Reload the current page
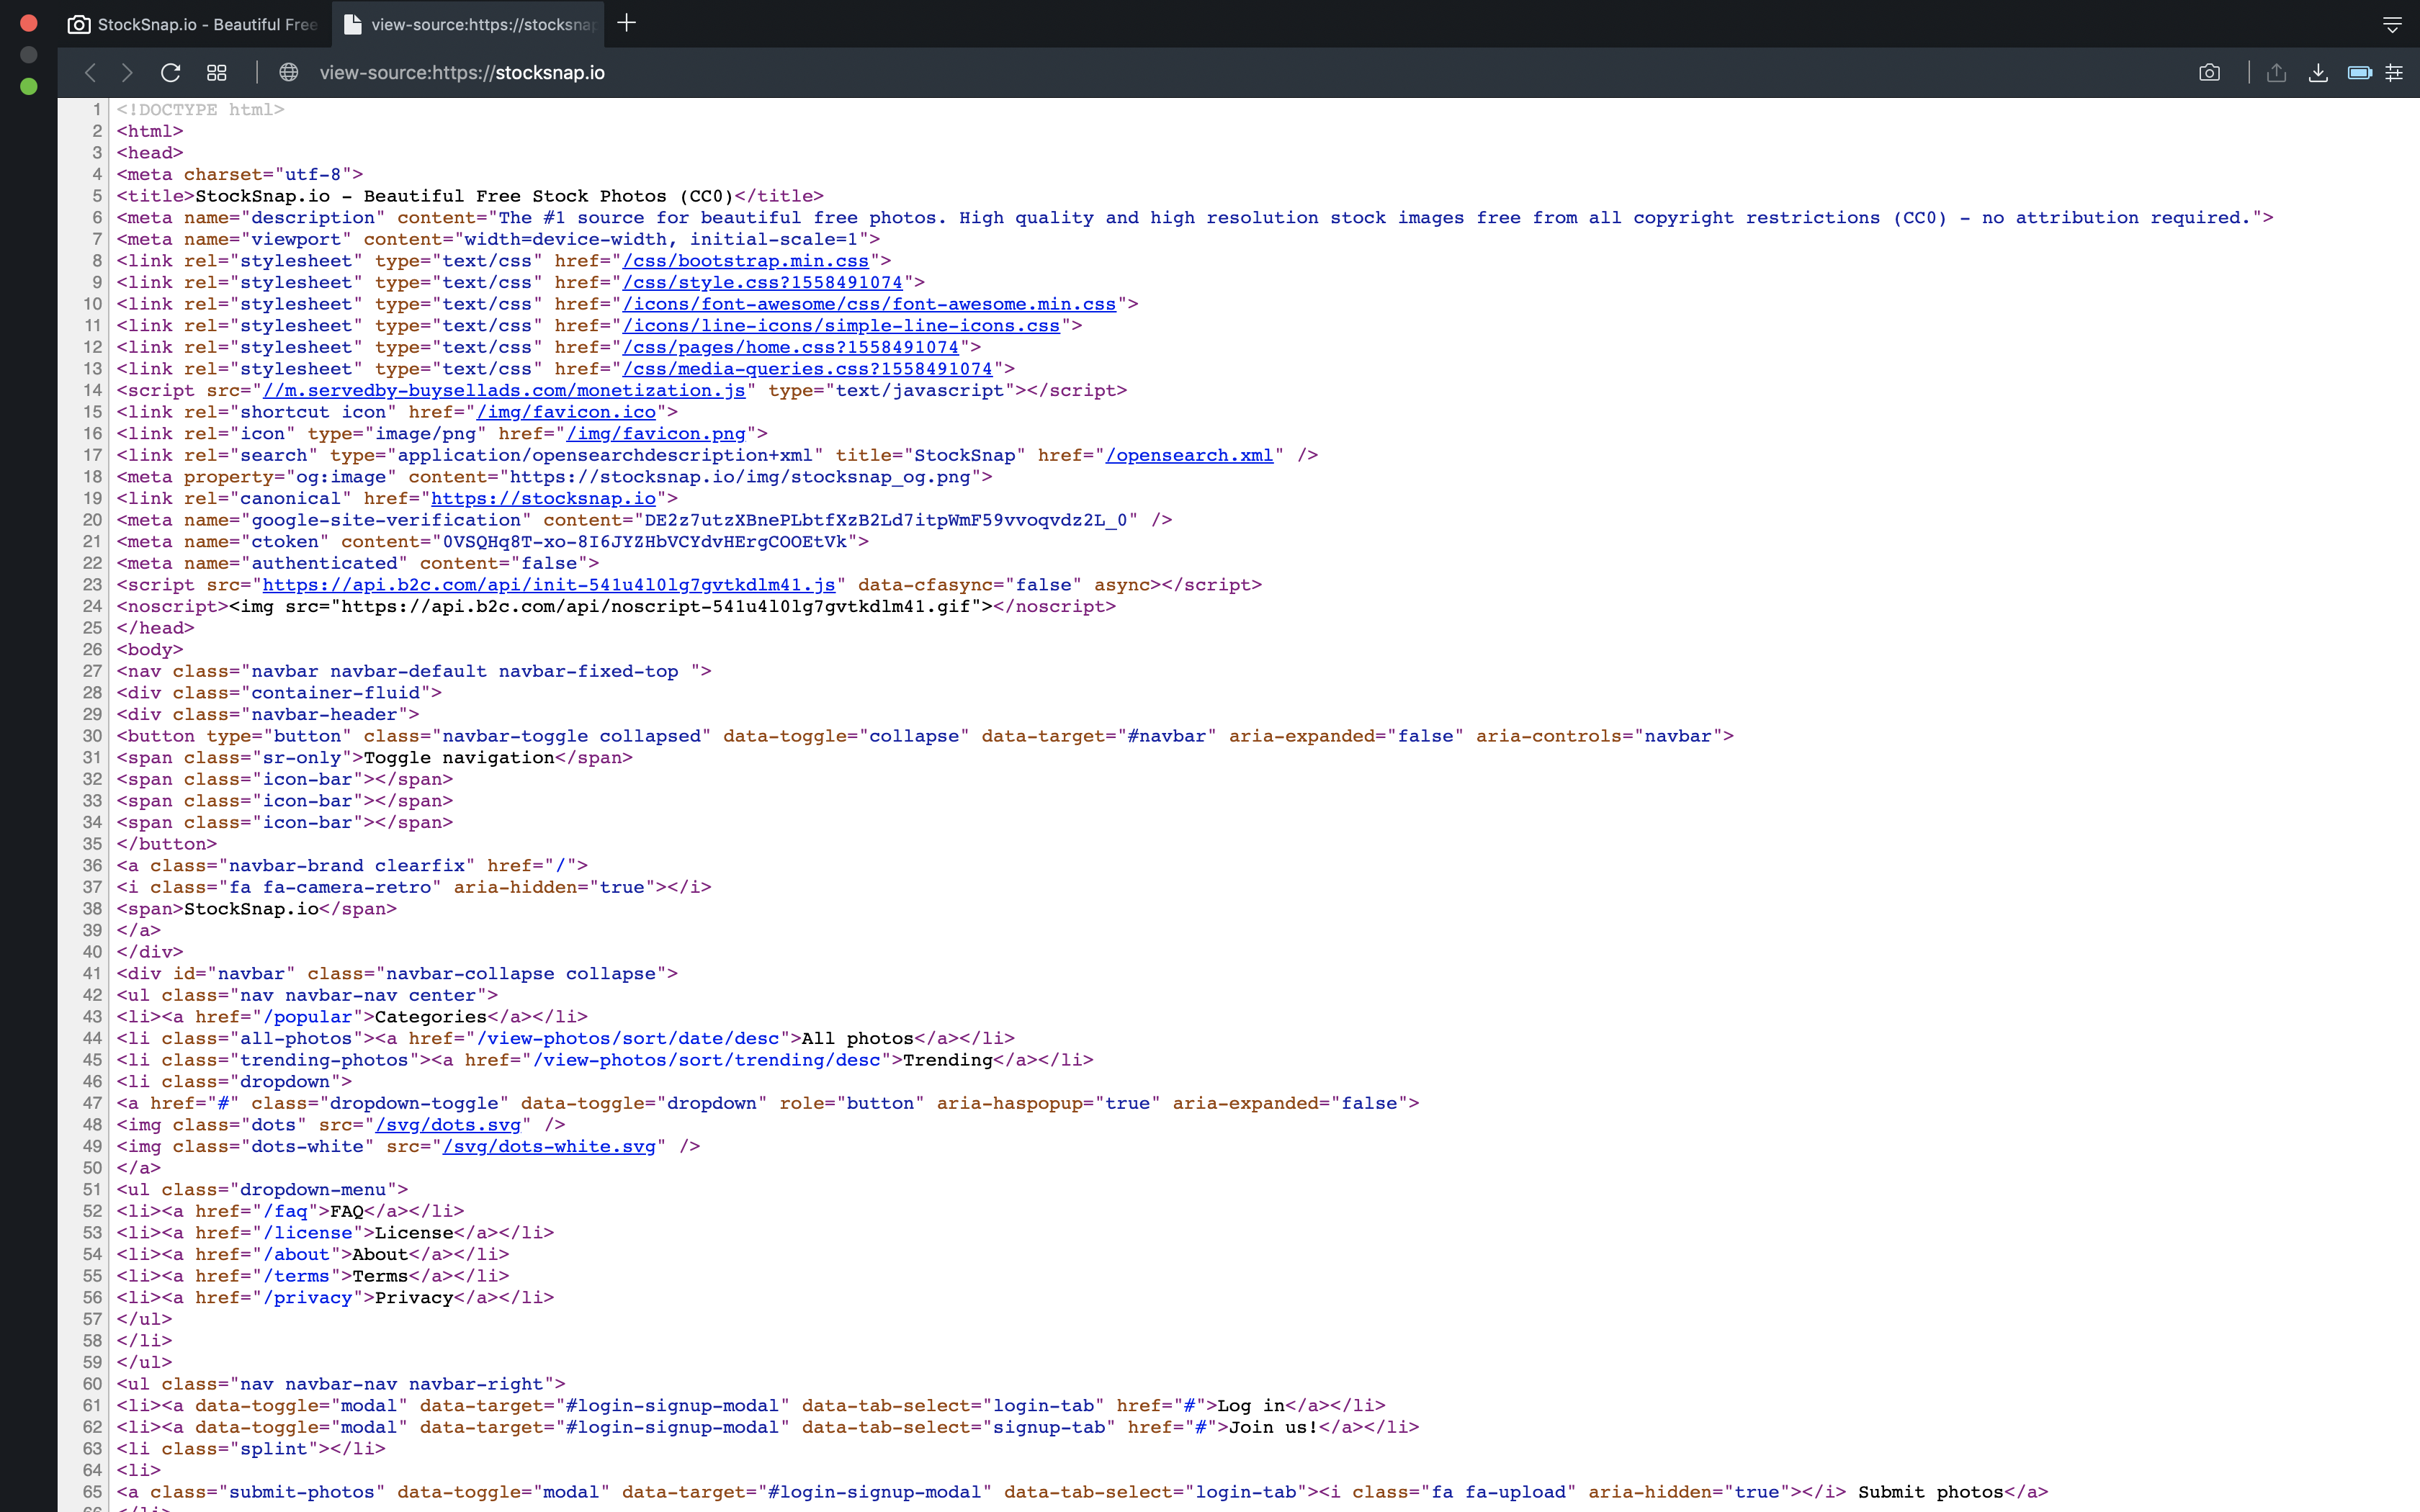Screen dimensions: 2420x1512 point(171,73)
